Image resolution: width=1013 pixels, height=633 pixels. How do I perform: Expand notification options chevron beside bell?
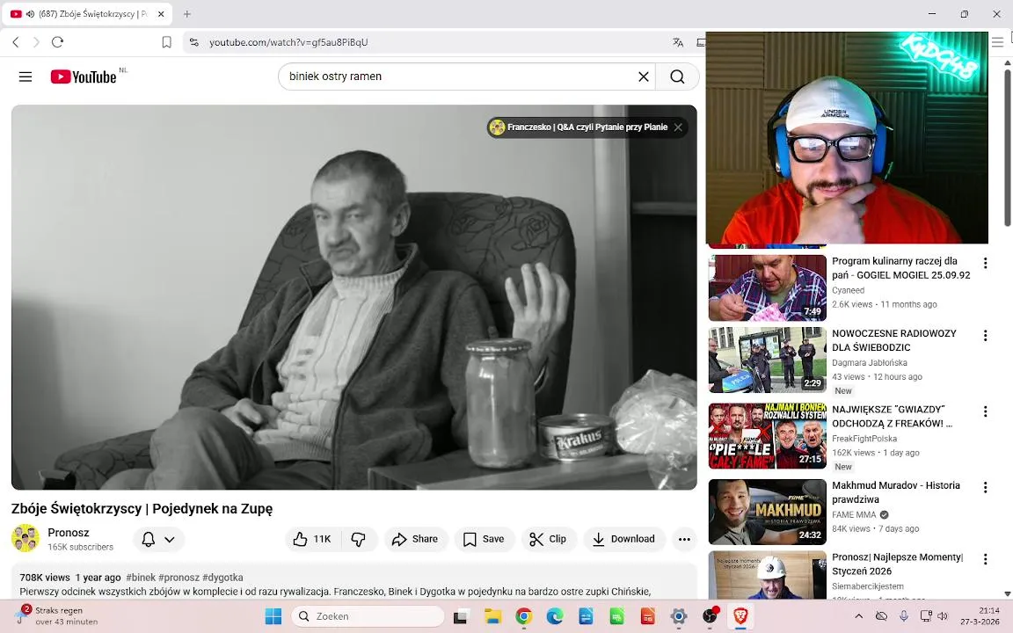[x=169, y=539]
